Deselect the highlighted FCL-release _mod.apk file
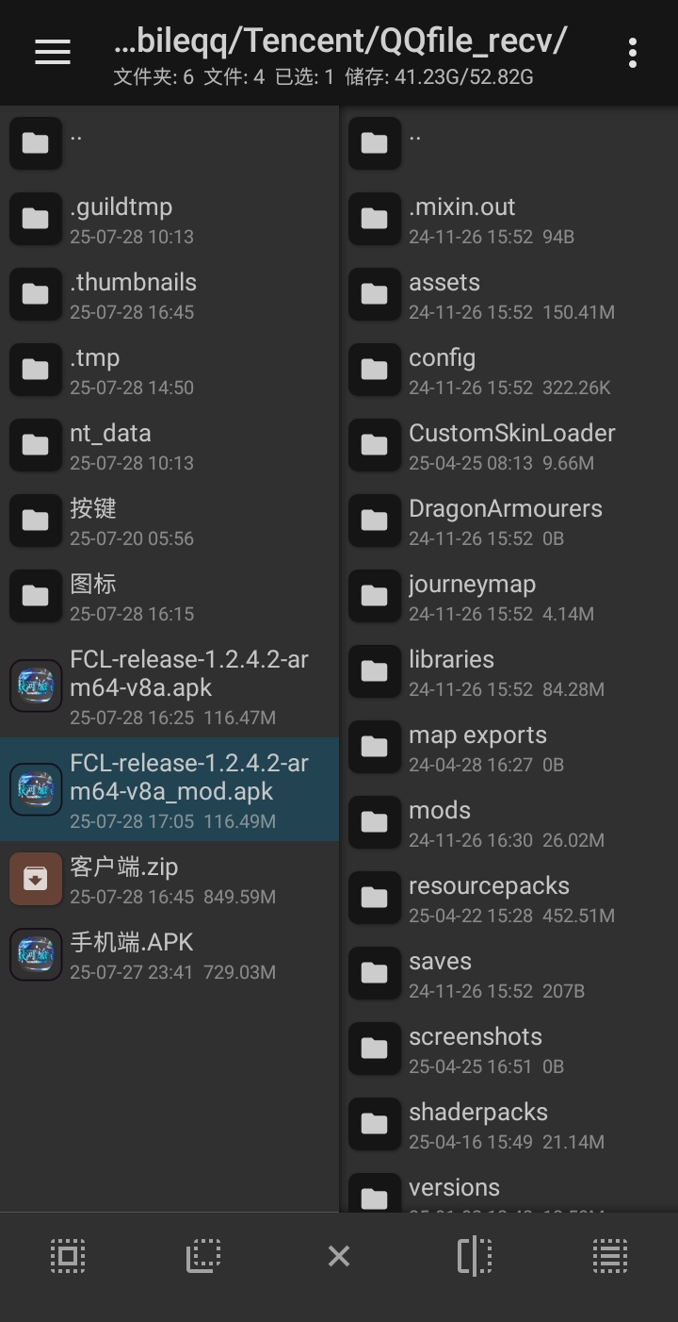Screen dimensions: 678x1322 point(188,790)
